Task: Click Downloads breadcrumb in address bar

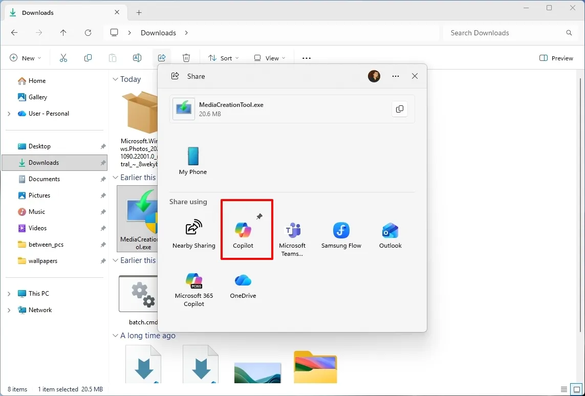Action: 158,33
